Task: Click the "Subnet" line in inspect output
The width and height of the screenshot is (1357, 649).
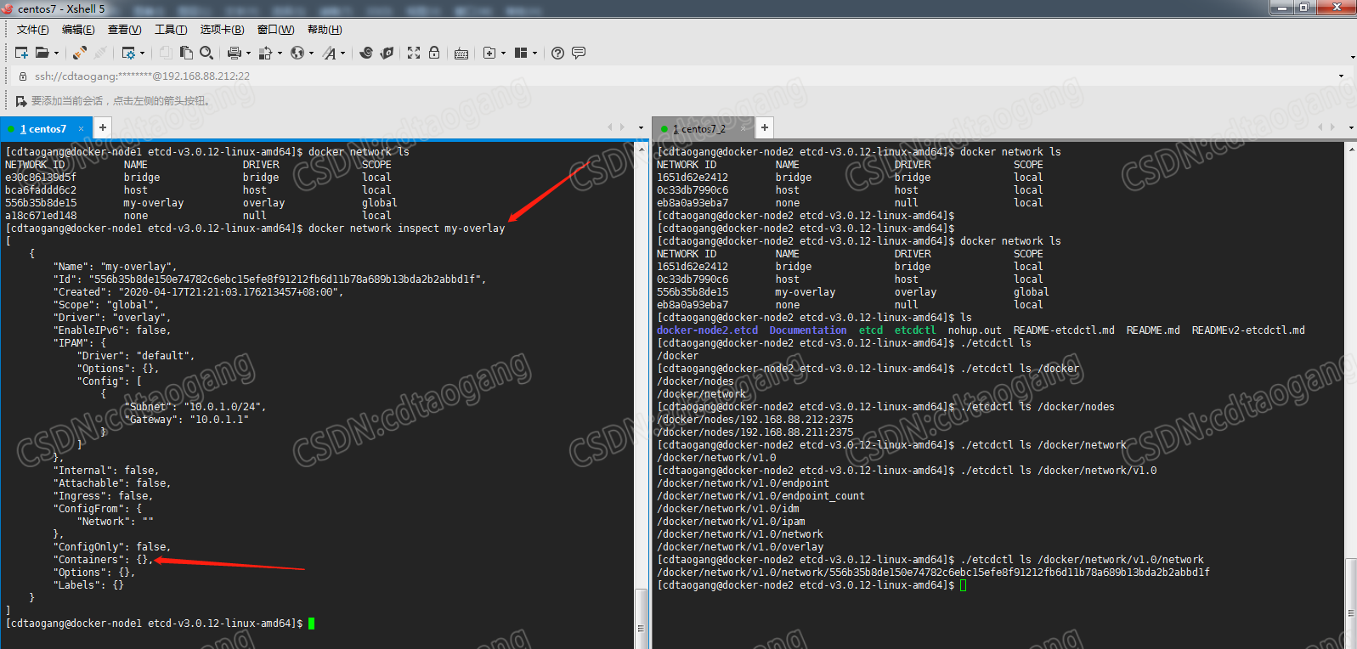Action: (195, 407)
